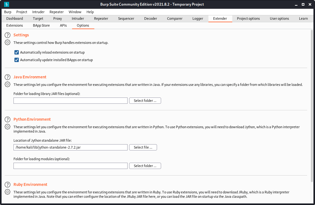Select the Extender tab
The image size is (315, 205).
[x=220, y=18]
